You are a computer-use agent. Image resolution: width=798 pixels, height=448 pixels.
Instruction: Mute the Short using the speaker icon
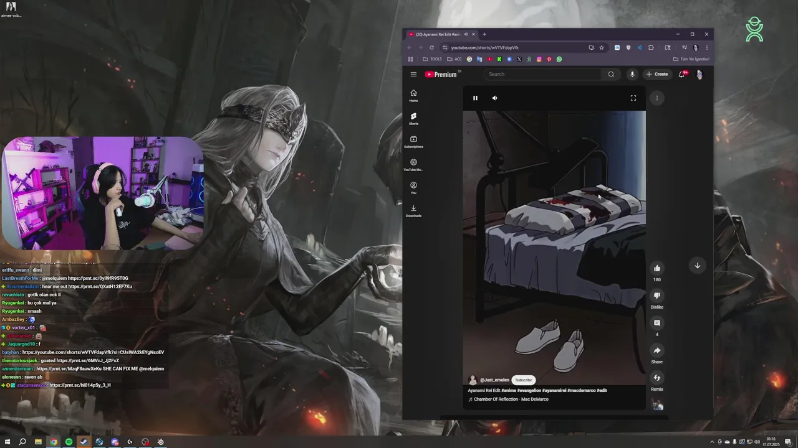(x=495, y=98)
